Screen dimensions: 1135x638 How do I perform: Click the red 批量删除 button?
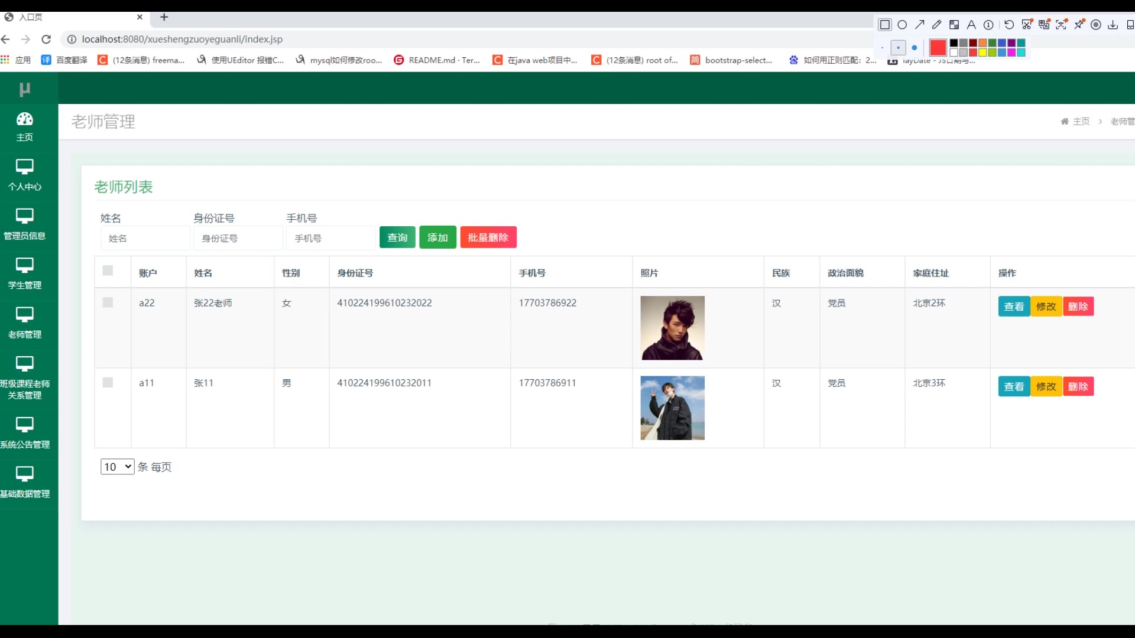488,237
